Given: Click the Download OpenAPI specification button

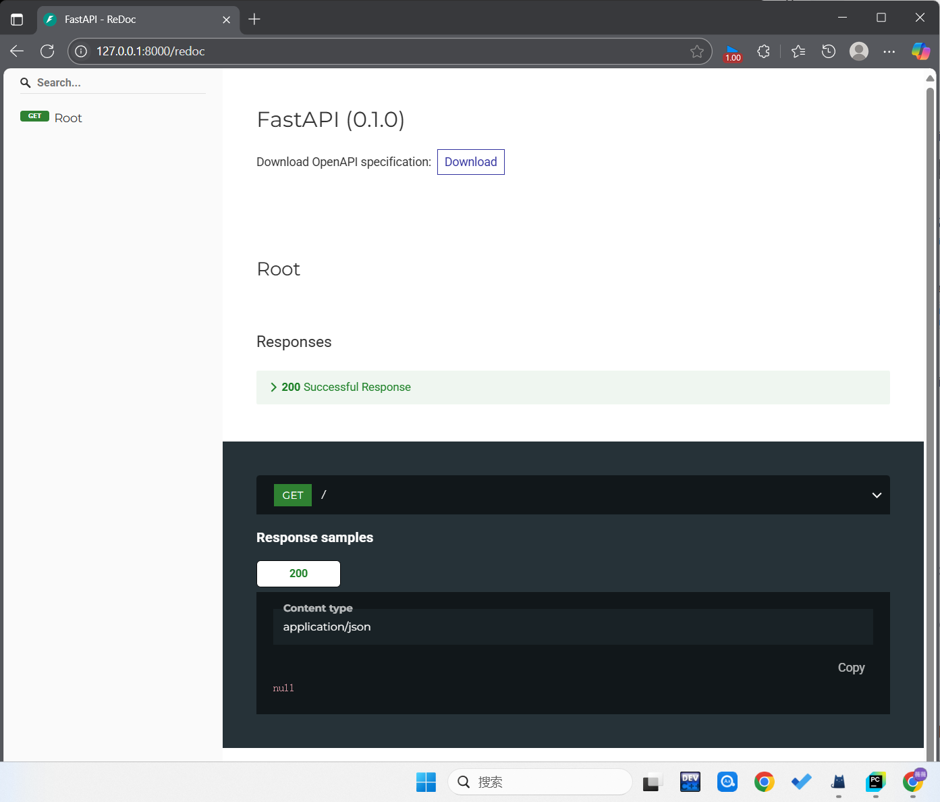Looking at the screenshot, I should 470,162.
